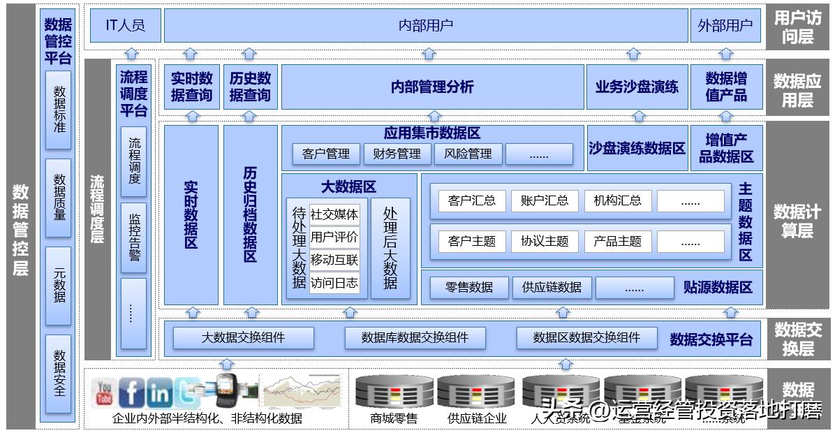Screen dimensions: 835x433
Task: Click the LinkedIn icon near the bottom left
Action: click(x=159, y=391)
